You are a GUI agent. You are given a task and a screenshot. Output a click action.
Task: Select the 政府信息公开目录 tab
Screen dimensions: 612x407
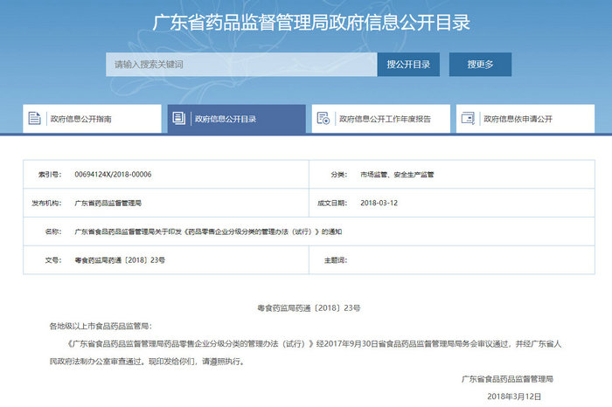(x=226, y=119)
